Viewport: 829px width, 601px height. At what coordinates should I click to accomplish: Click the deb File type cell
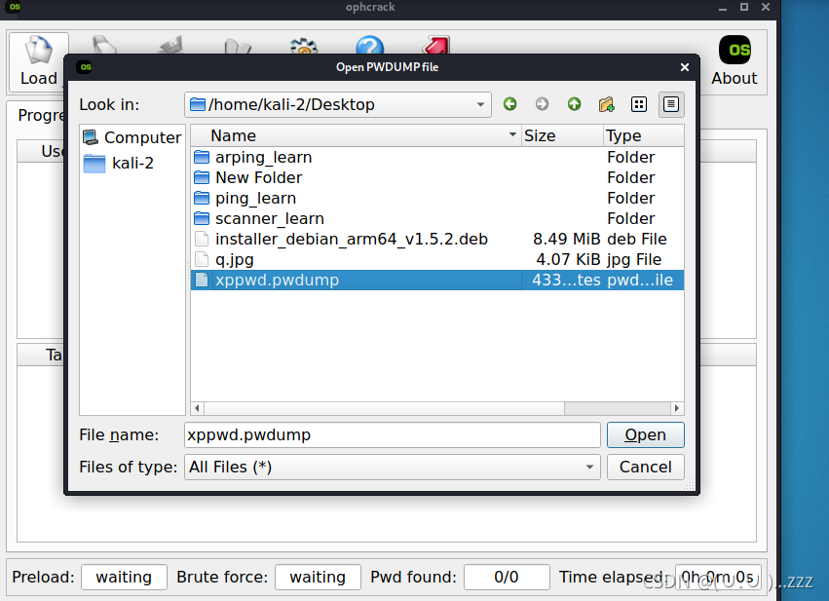(636, 239)
